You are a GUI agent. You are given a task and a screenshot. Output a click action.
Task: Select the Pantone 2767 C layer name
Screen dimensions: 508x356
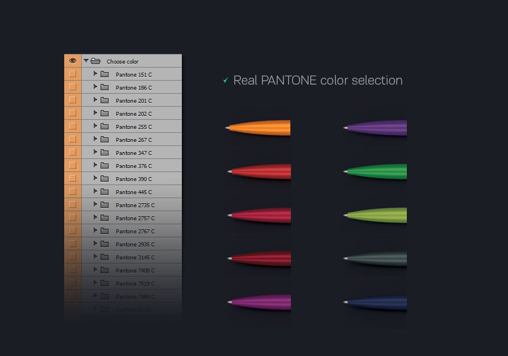(135, 231)
